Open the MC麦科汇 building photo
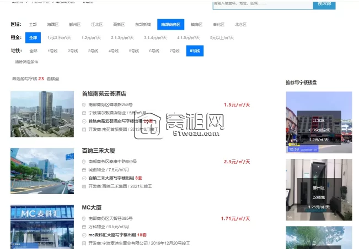This screenshot has width=359, height=249. pos(42,227)
